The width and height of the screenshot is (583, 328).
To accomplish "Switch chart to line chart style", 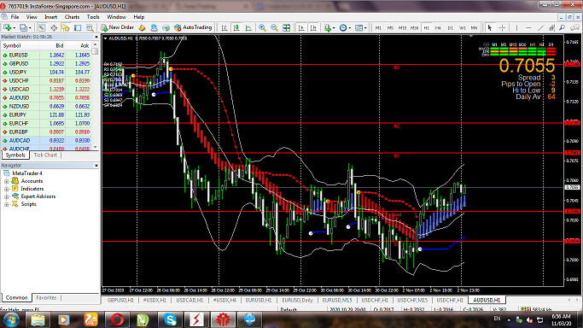I will click(x=248, y=28).
